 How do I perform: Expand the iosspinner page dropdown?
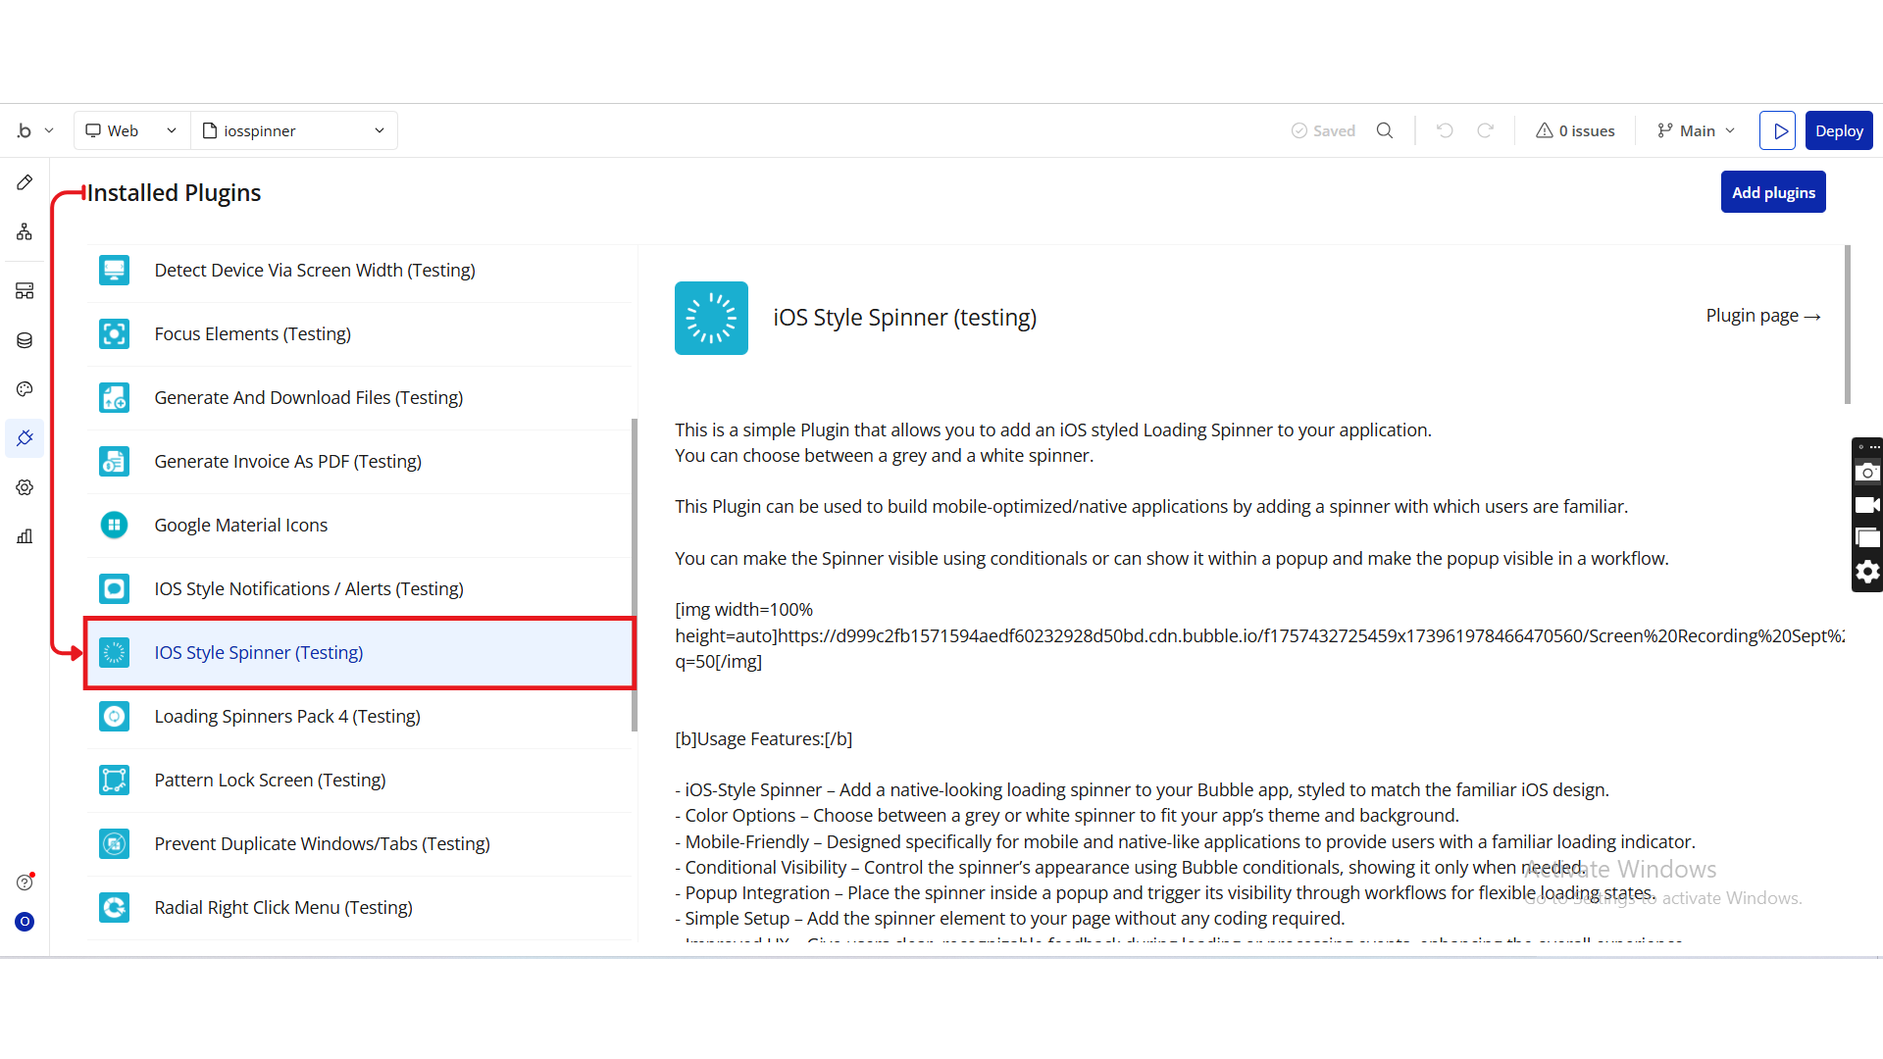tap(293, 130)
